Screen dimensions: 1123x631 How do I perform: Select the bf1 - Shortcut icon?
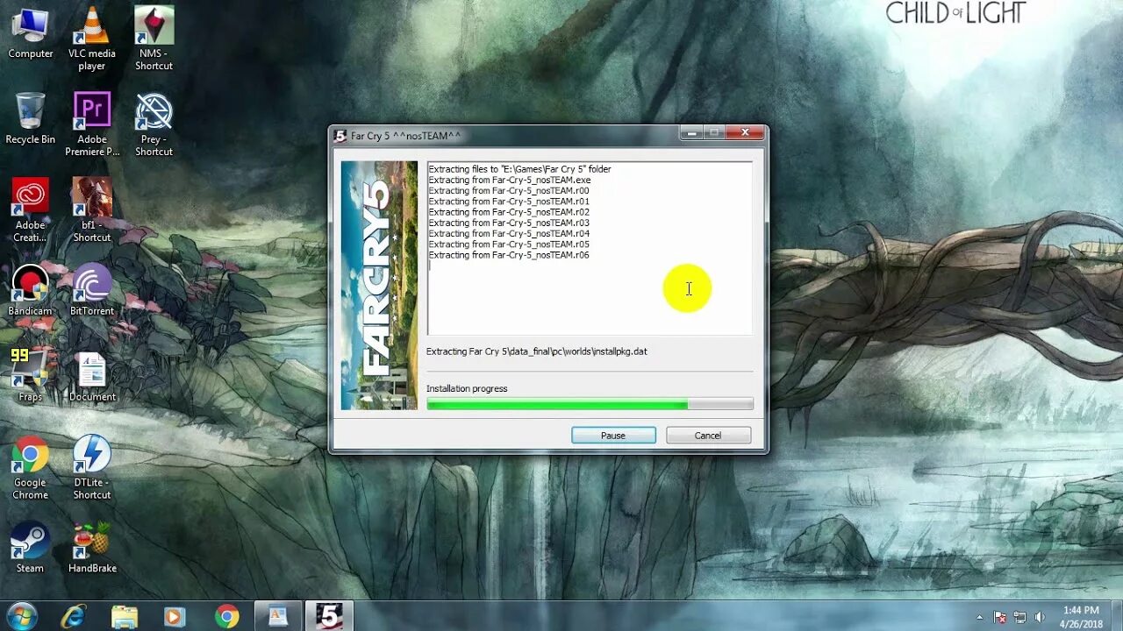coord(92,209)
